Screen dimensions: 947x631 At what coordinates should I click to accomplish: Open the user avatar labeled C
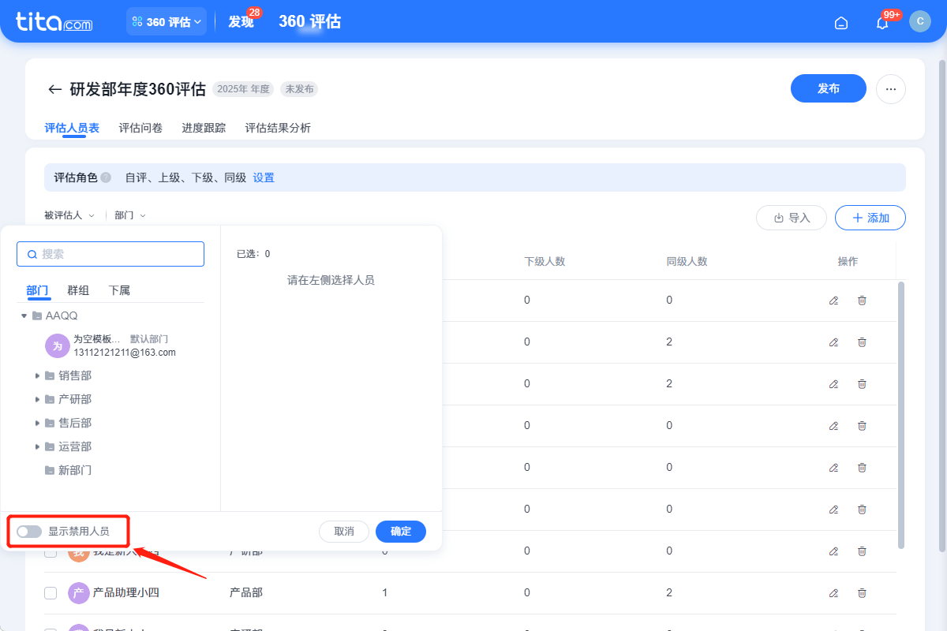920,21
